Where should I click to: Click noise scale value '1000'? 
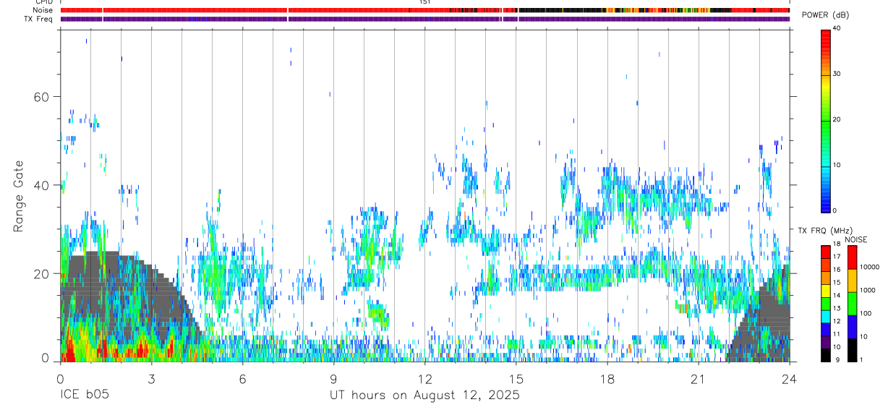click(x=867, y=291)
